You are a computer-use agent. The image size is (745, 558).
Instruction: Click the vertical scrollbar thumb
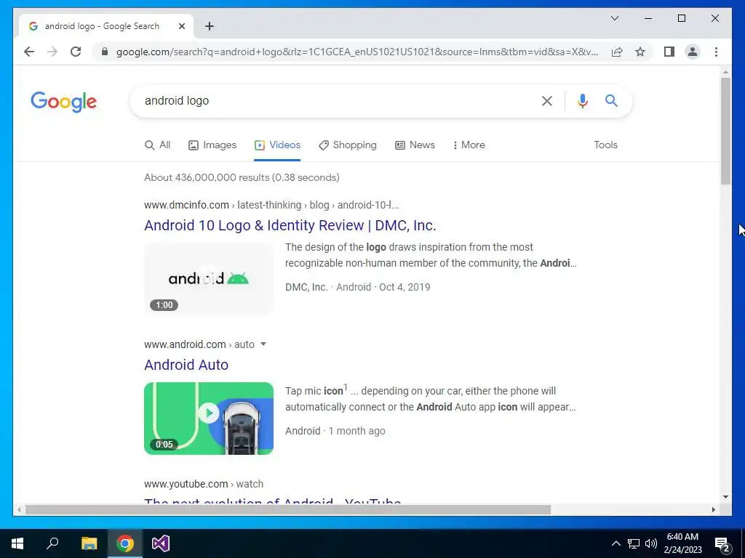[725, 131]
